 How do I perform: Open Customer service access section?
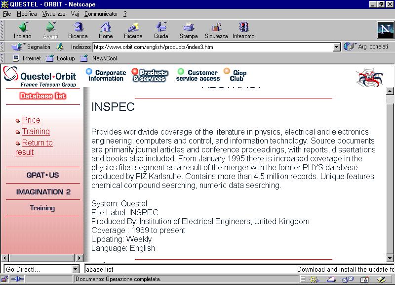click(x=198, y=75)
